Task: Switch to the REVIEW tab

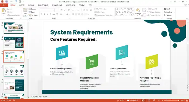Action: (x=82, y=5)
